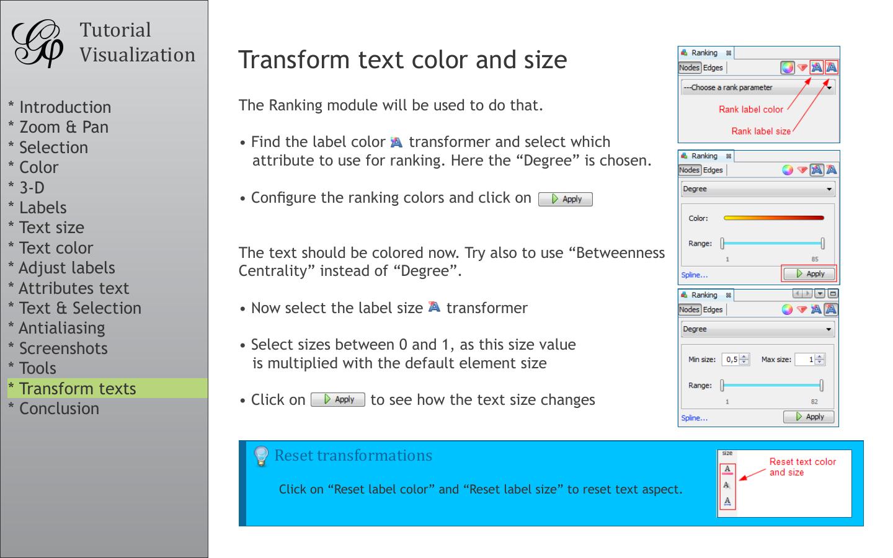Click the maximize window icon in the Min size Ranking panel
This screenshot has width=893, height=558.
833,294
